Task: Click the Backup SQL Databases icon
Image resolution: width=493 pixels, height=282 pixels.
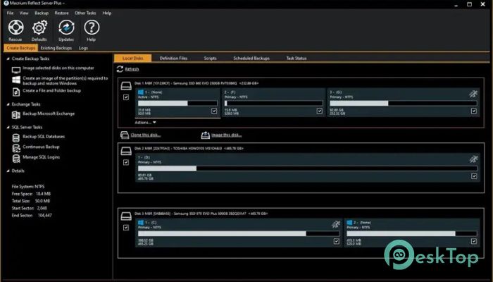Action: (16, 138)
